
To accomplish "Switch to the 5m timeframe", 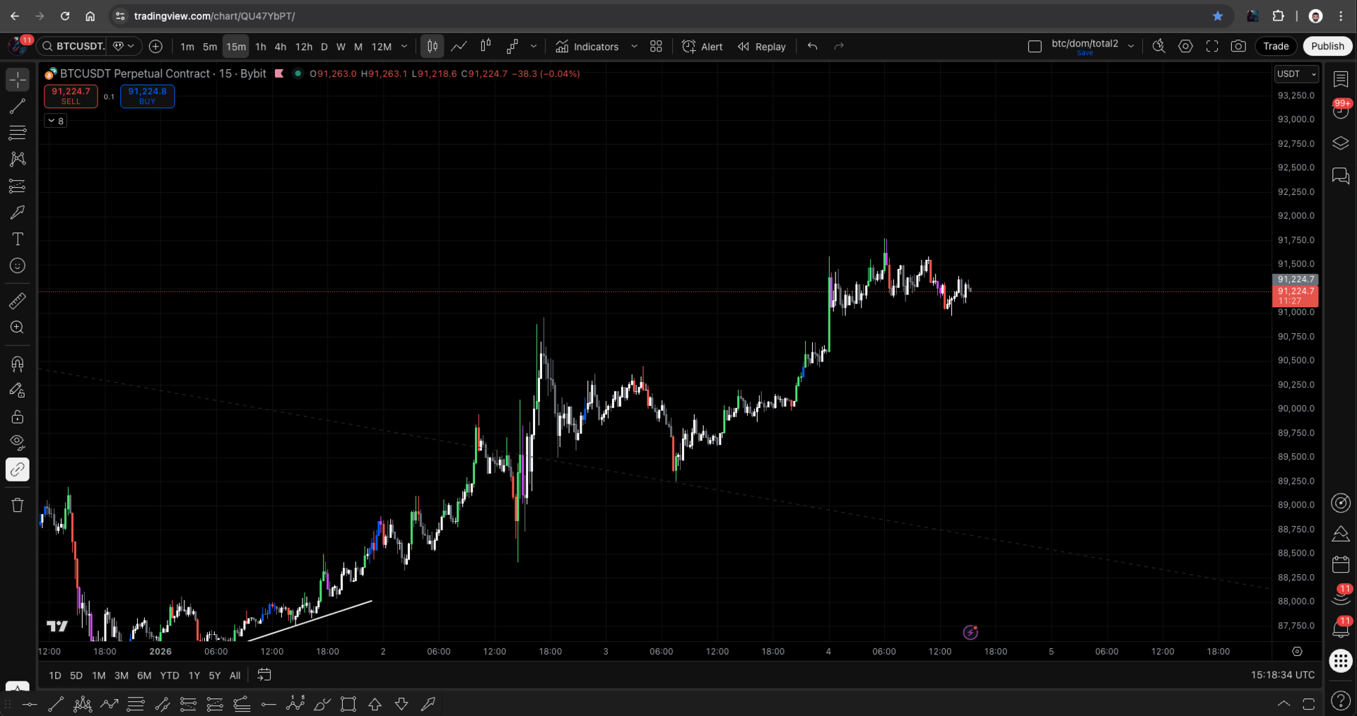I will (x=210, y=47).
